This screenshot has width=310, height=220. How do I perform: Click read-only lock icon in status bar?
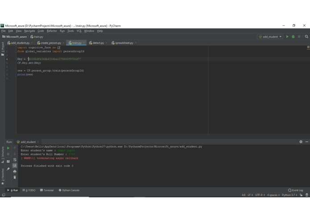[301, 195]
